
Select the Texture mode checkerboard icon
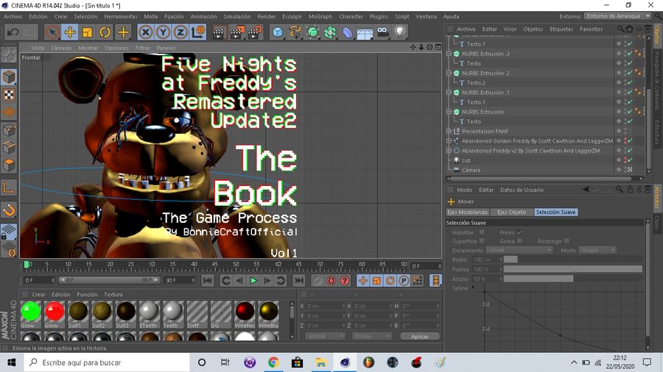9,95
